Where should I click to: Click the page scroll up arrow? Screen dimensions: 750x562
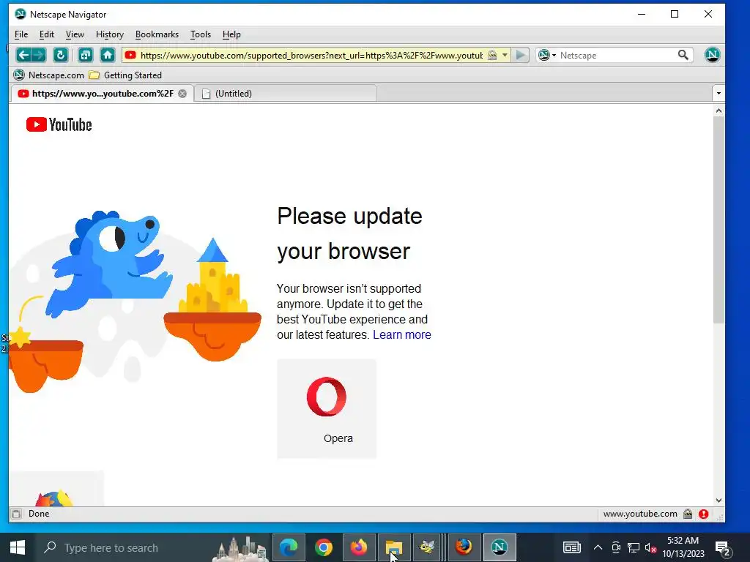(x=719, y=111)
